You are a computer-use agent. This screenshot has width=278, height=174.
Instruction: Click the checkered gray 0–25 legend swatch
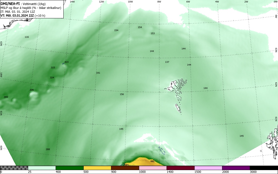tap(14, 168)
